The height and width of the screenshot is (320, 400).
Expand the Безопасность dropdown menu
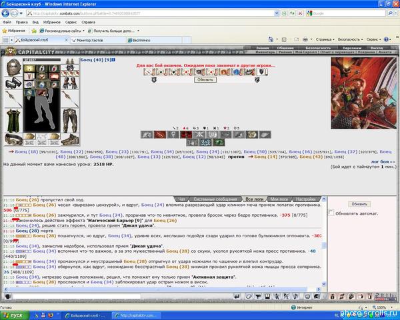[350, 39]
